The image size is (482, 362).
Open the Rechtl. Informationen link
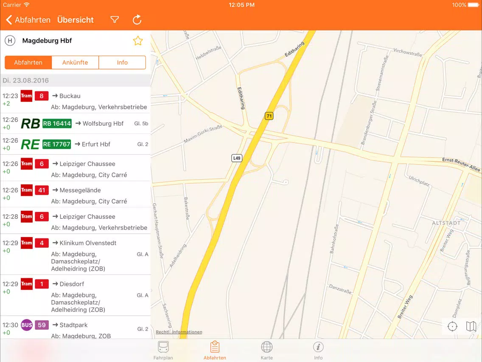click(x=179, y=332)
